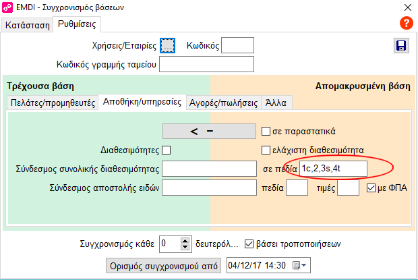Focus the Κωδικός γραμμής ταμείου field

(x=206, y=64)
